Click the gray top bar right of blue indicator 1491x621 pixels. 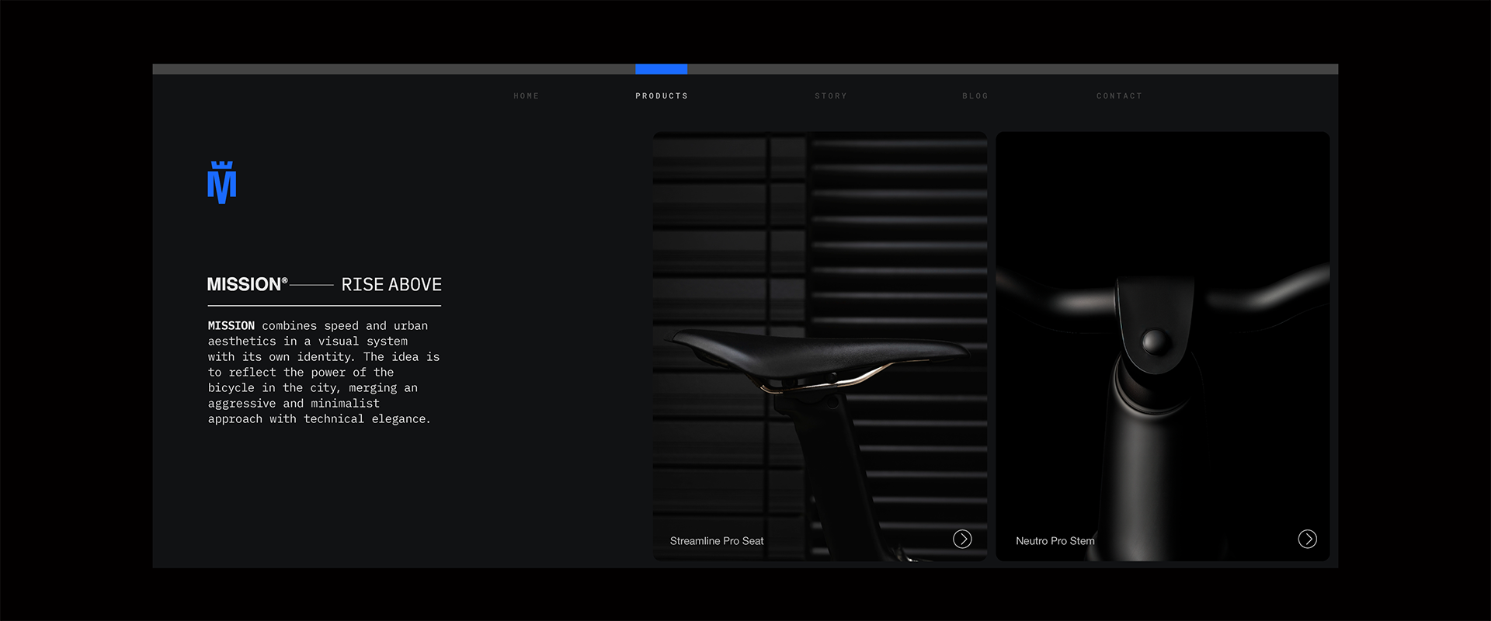[1010, 69]
